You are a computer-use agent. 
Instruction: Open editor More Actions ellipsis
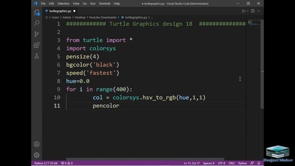click(x=259, y=11)
